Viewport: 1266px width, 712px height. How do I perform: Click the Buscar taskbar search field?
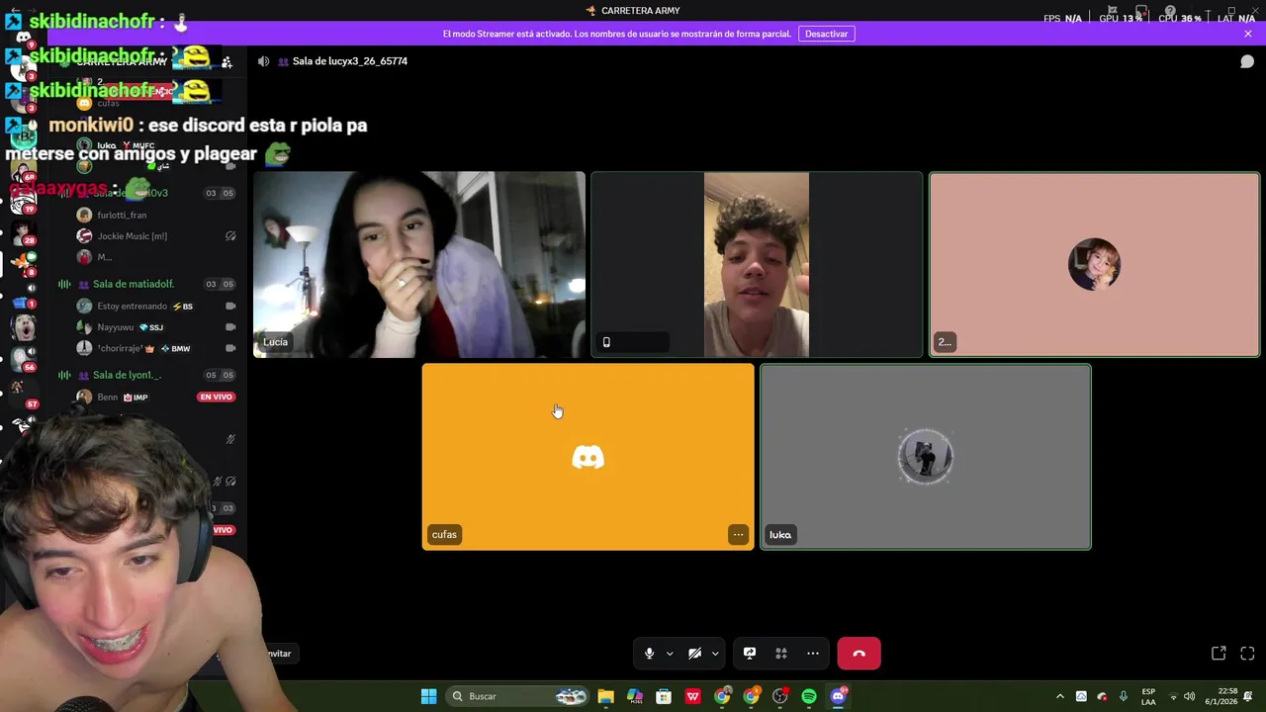[518, 696]
